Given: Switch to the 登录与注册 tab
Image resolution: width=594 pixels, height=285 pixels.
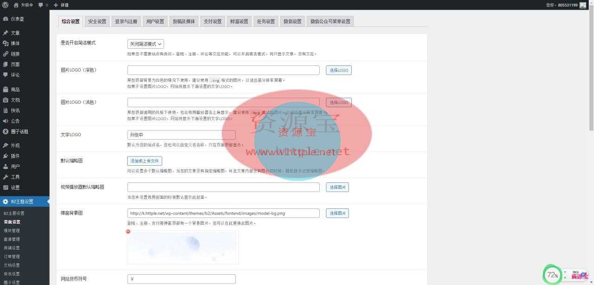Looking at the screenshot, I should click(126, 21).
